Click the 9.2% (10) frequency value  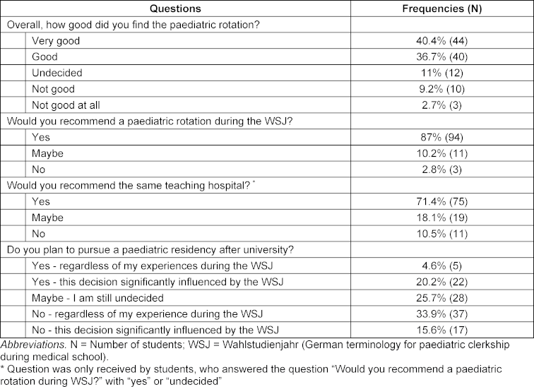[442, 89]
